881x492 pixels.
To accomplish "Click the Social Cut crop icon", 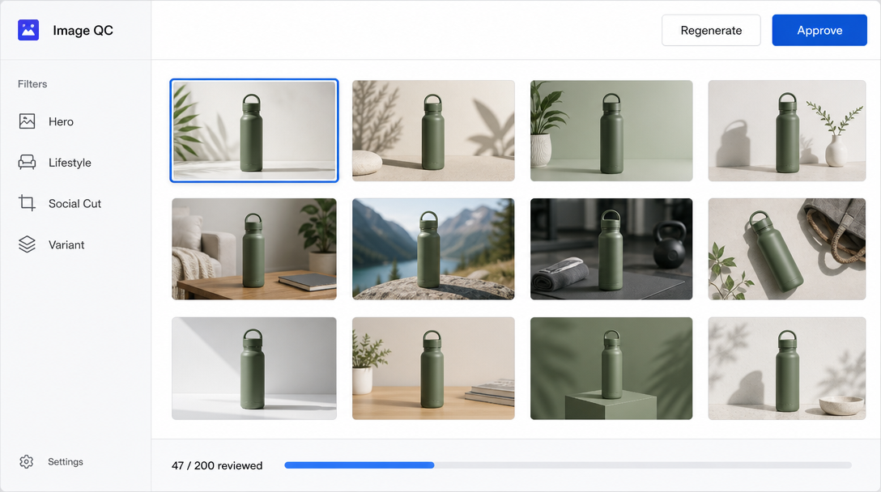I will click(27, 203).
